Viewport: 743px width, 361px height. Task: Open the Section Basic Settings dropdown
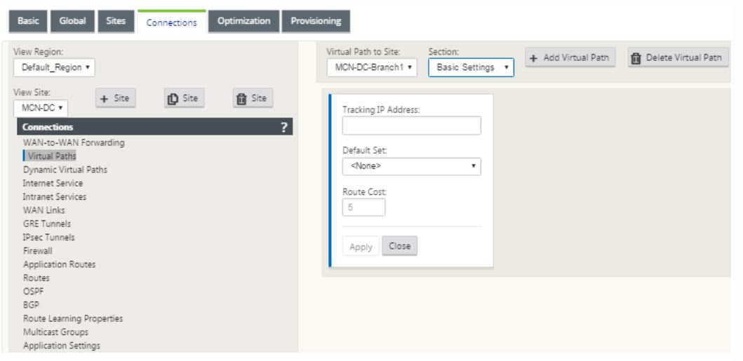point(471,67)
